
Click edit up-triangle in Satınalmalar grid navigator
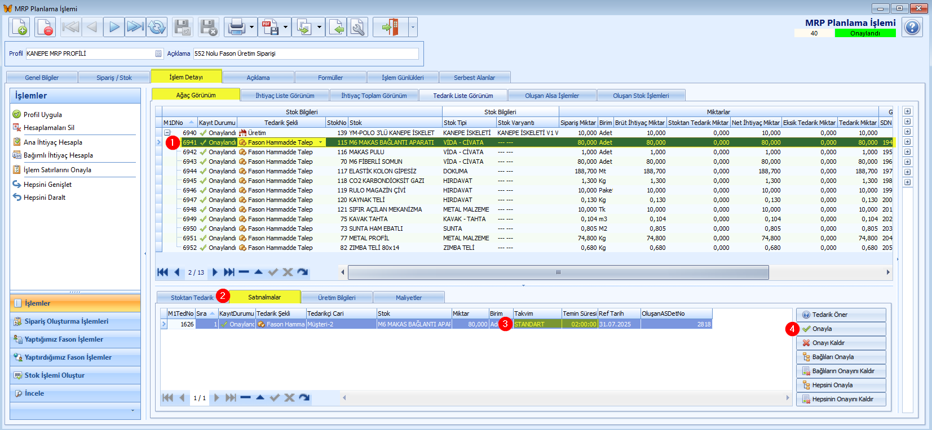[260, 398]
